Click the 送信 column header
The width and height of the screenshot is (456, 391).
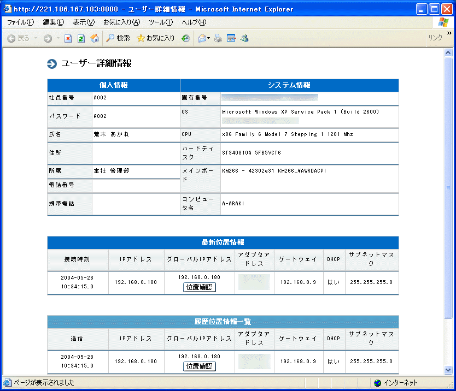[x=77, y=339]
